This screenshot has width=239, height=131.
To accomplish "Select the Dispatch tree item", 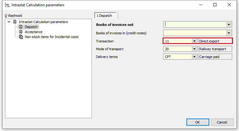I will (x=31, y=27).
